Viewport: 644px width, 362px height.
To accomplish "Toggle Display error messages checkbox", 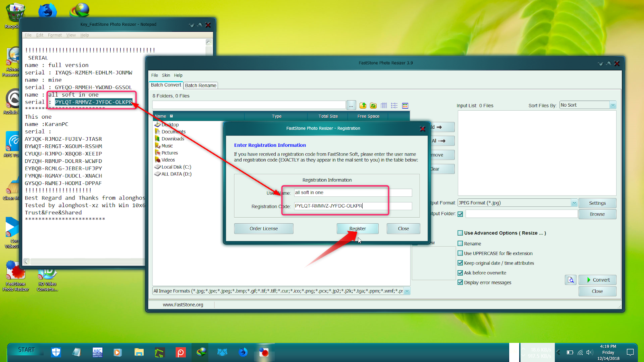I will click(x=460, y=282).
